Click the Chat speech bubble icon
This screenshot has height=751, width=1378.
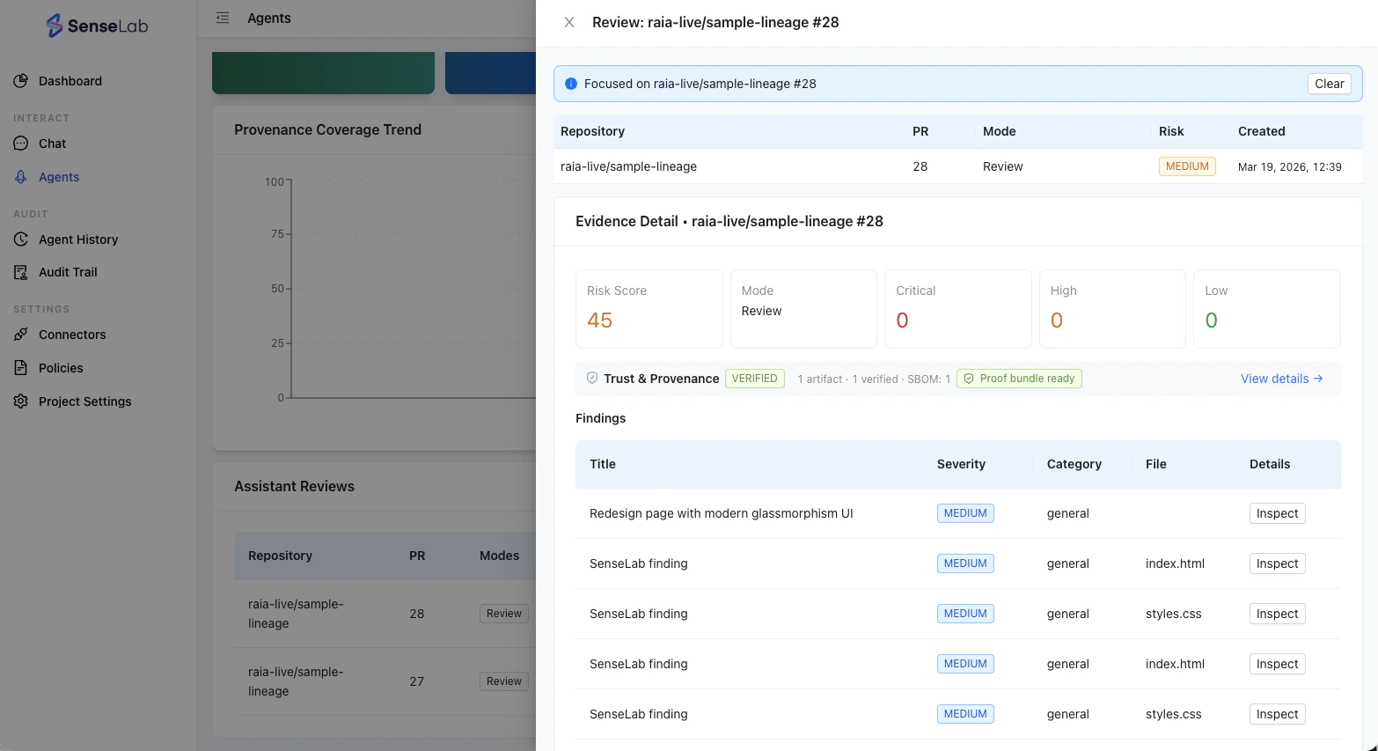click(x=21, y=144)
